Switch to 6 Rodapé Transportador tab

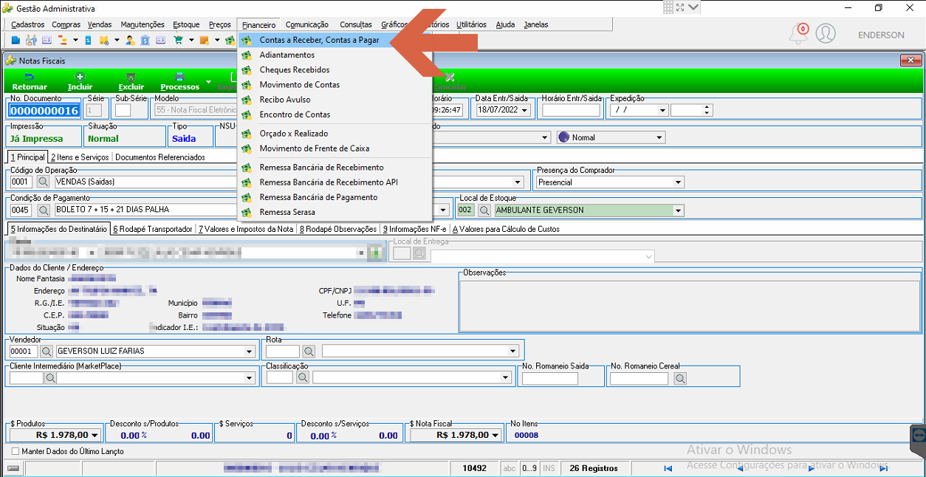click(x=153, y=229)
